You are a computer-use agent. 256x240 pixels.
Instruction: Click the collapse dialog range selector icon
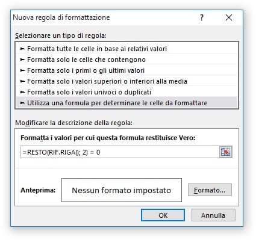pyautogui.click(x=226, y=152)
